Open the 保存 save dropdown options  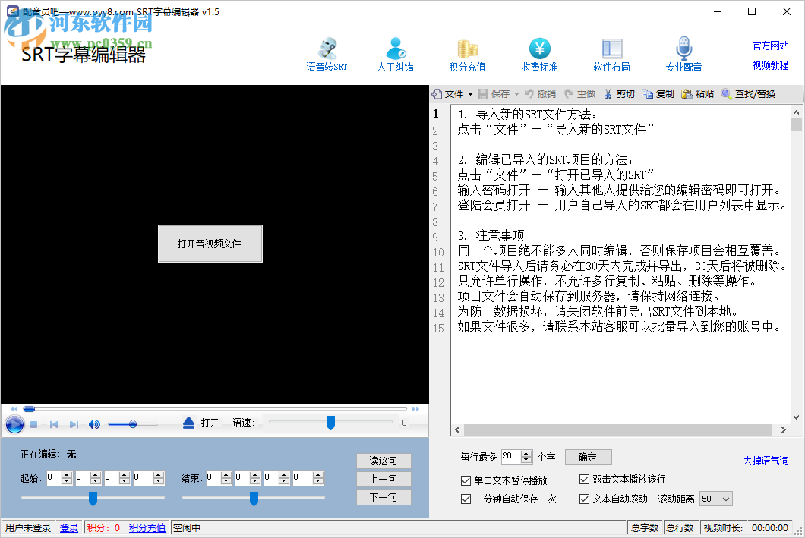[x=516, y=93]
